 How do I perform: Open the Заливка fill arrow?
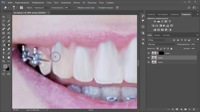(197, 49)
